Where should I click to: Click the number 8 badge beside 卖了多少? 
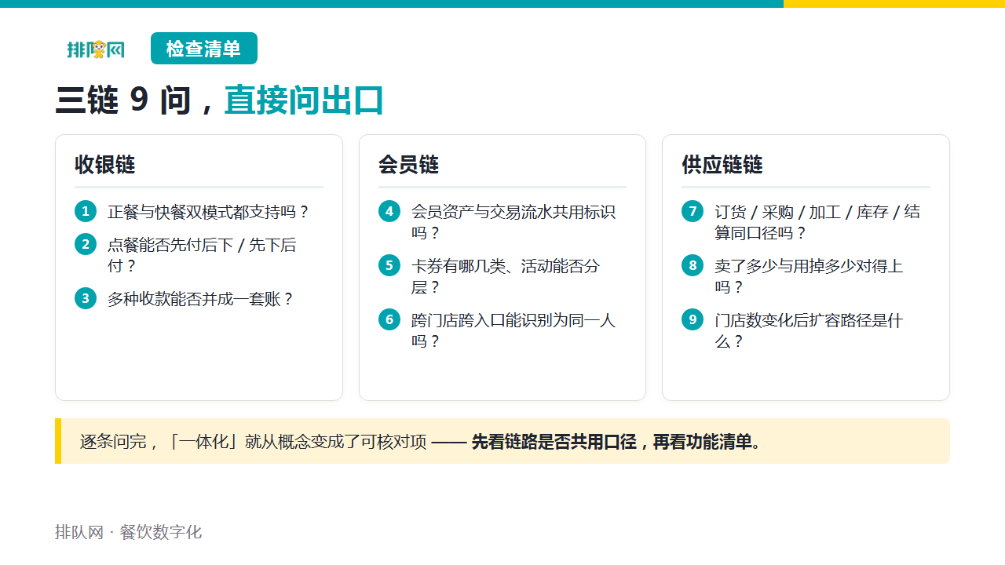click(x=693, y=265)
